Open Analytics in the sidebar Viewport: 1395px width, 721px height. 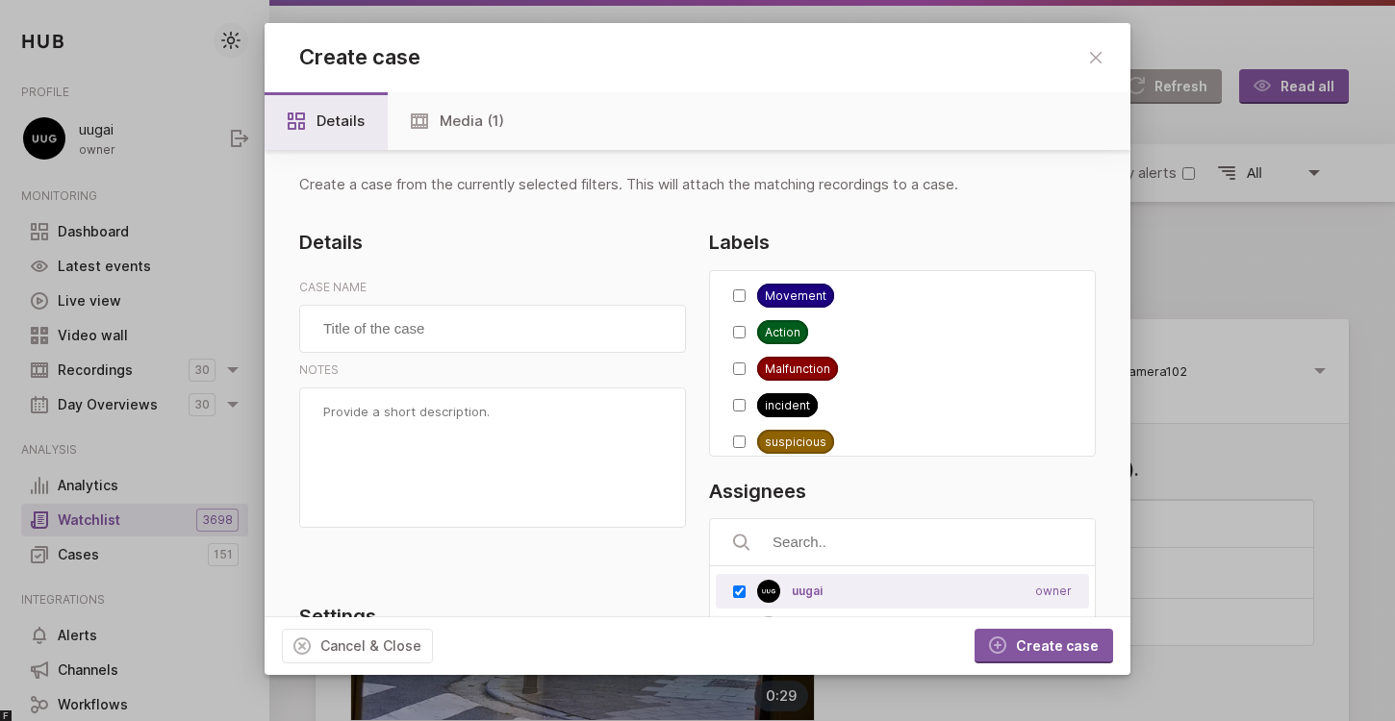[135, 485]
